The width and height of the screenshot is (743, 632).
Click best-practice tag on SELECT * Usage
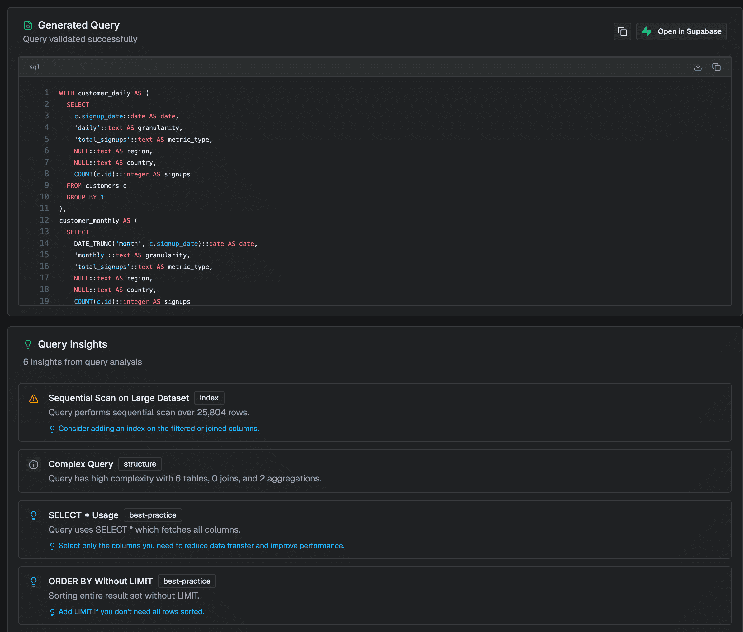click(x=153, y=515)
